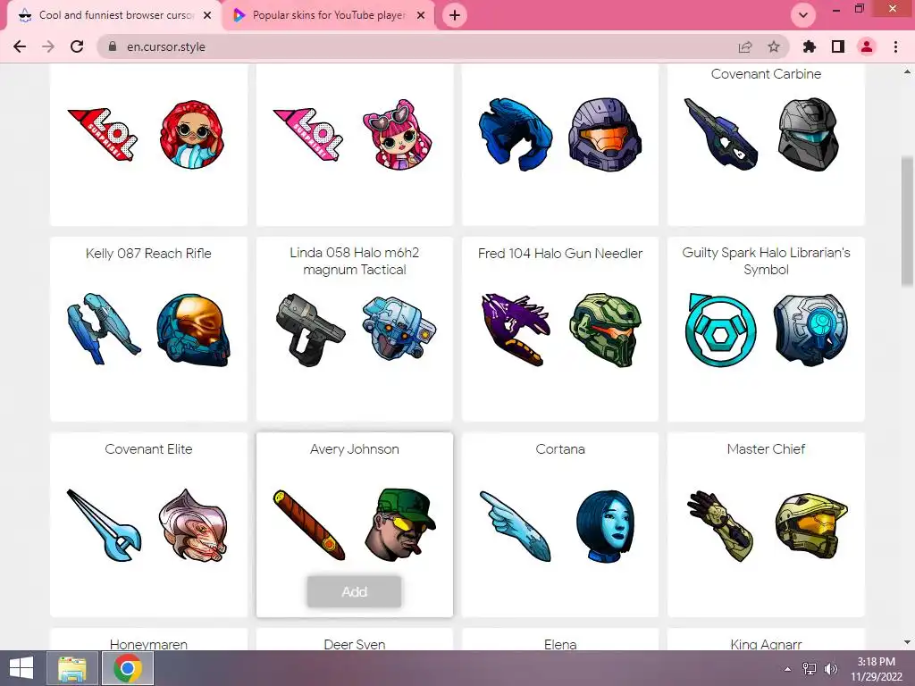Select the Linda 058 magnum pistol cursor
915x686 pixels.
[x=310, y=330]
